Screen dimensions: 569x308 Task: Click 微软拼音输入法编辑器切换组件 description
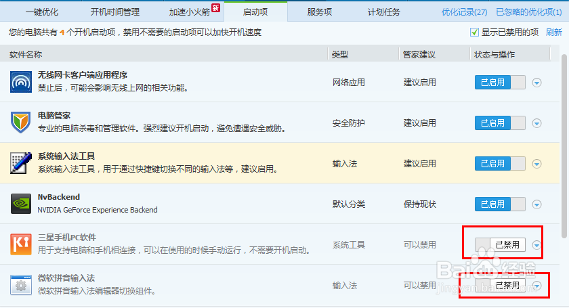pyautogui.click(x=97, y=291)
